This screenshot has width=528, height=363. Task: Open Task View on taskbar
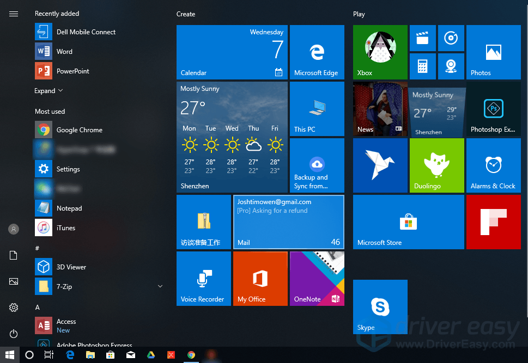[x=49, y=355]
